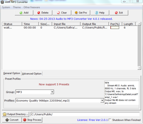Click the Size column header

click(45, 24)
